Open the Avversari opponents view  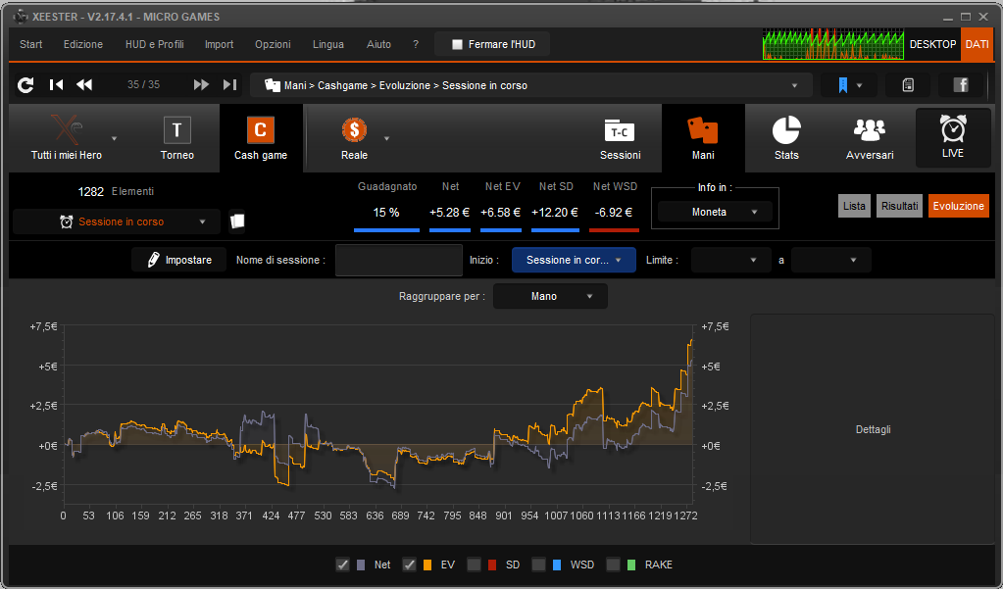870,138
